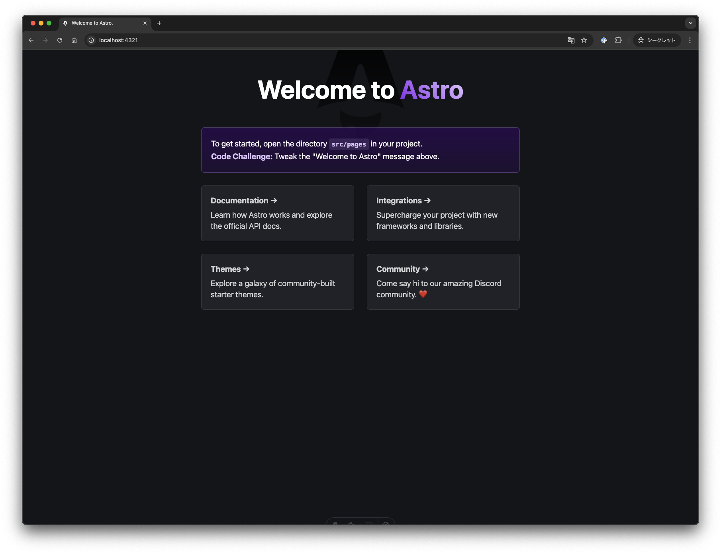Open the incognito シークレット profile button
The width and height of the screenshot is (721, 554).
coord(656,40)
